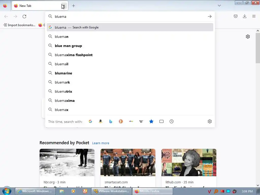Open the hbr.org article thumbnail
260x195 pixels.
(67, 162)
